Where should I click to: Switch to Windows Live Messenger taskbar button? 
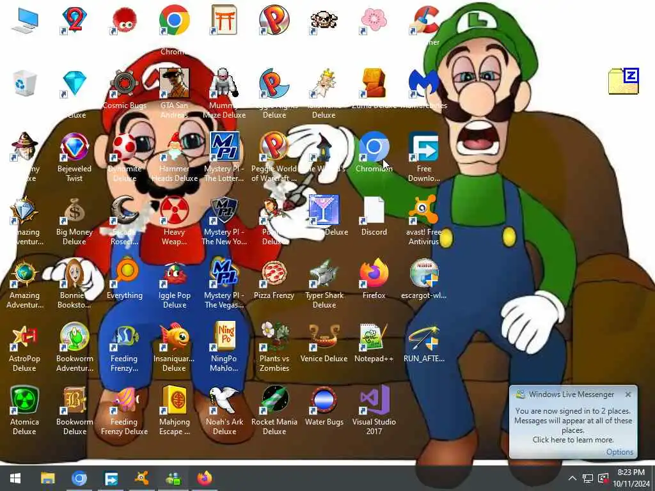173,478
